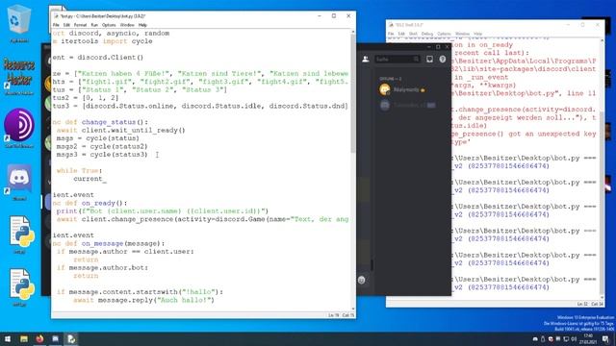Image resolution: width=616 pixels, height=346 pixels.
Task: Switch to Firefox in the taskbar
Action: [39, 339]
